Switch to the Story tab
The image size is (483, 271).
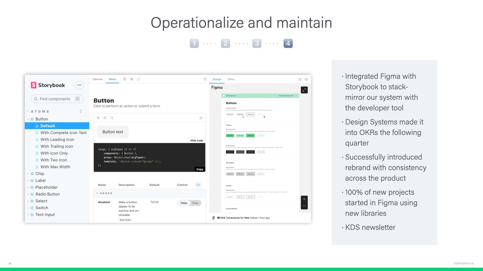pos(231,79)
